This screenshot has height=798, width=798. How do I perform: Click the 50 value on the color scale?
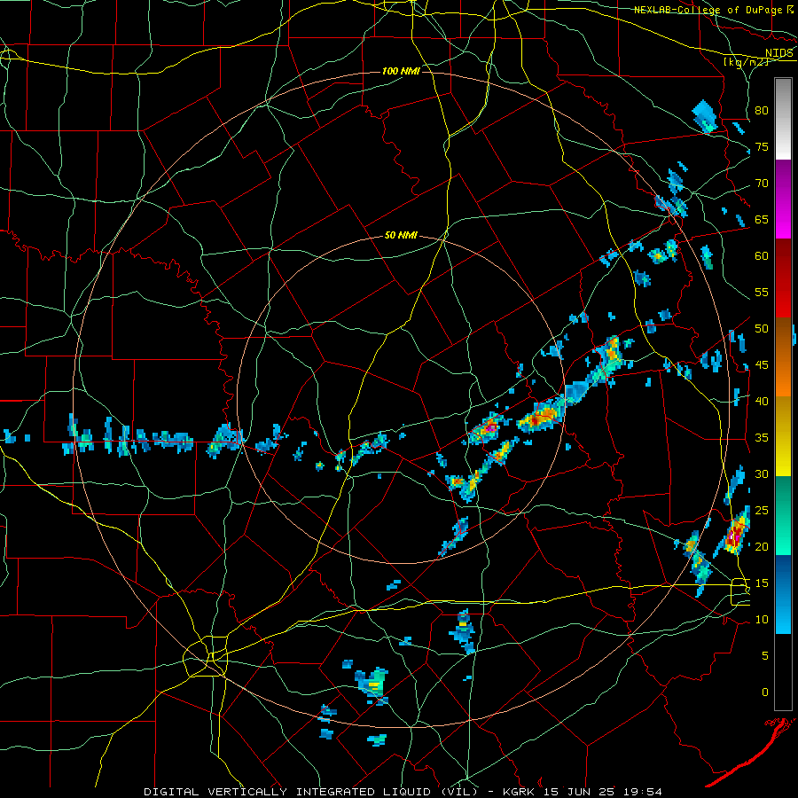(762, 329)
